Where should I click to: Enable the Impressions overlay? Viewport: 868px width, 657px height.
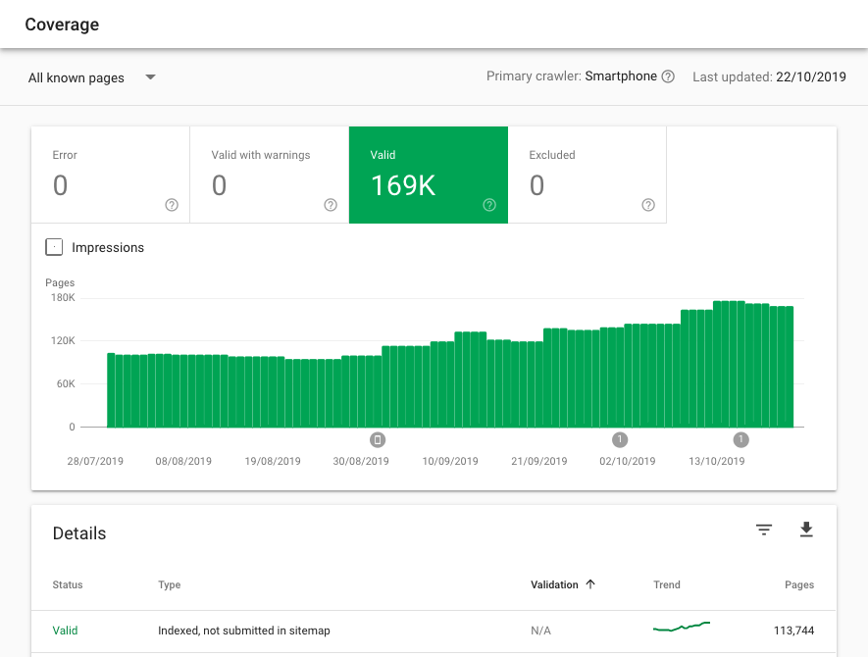click(x=54, y=247)
